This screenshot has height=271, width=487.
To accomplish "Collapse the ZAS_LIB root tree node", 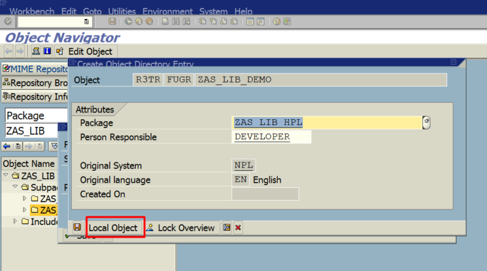I will pos(6,175).
